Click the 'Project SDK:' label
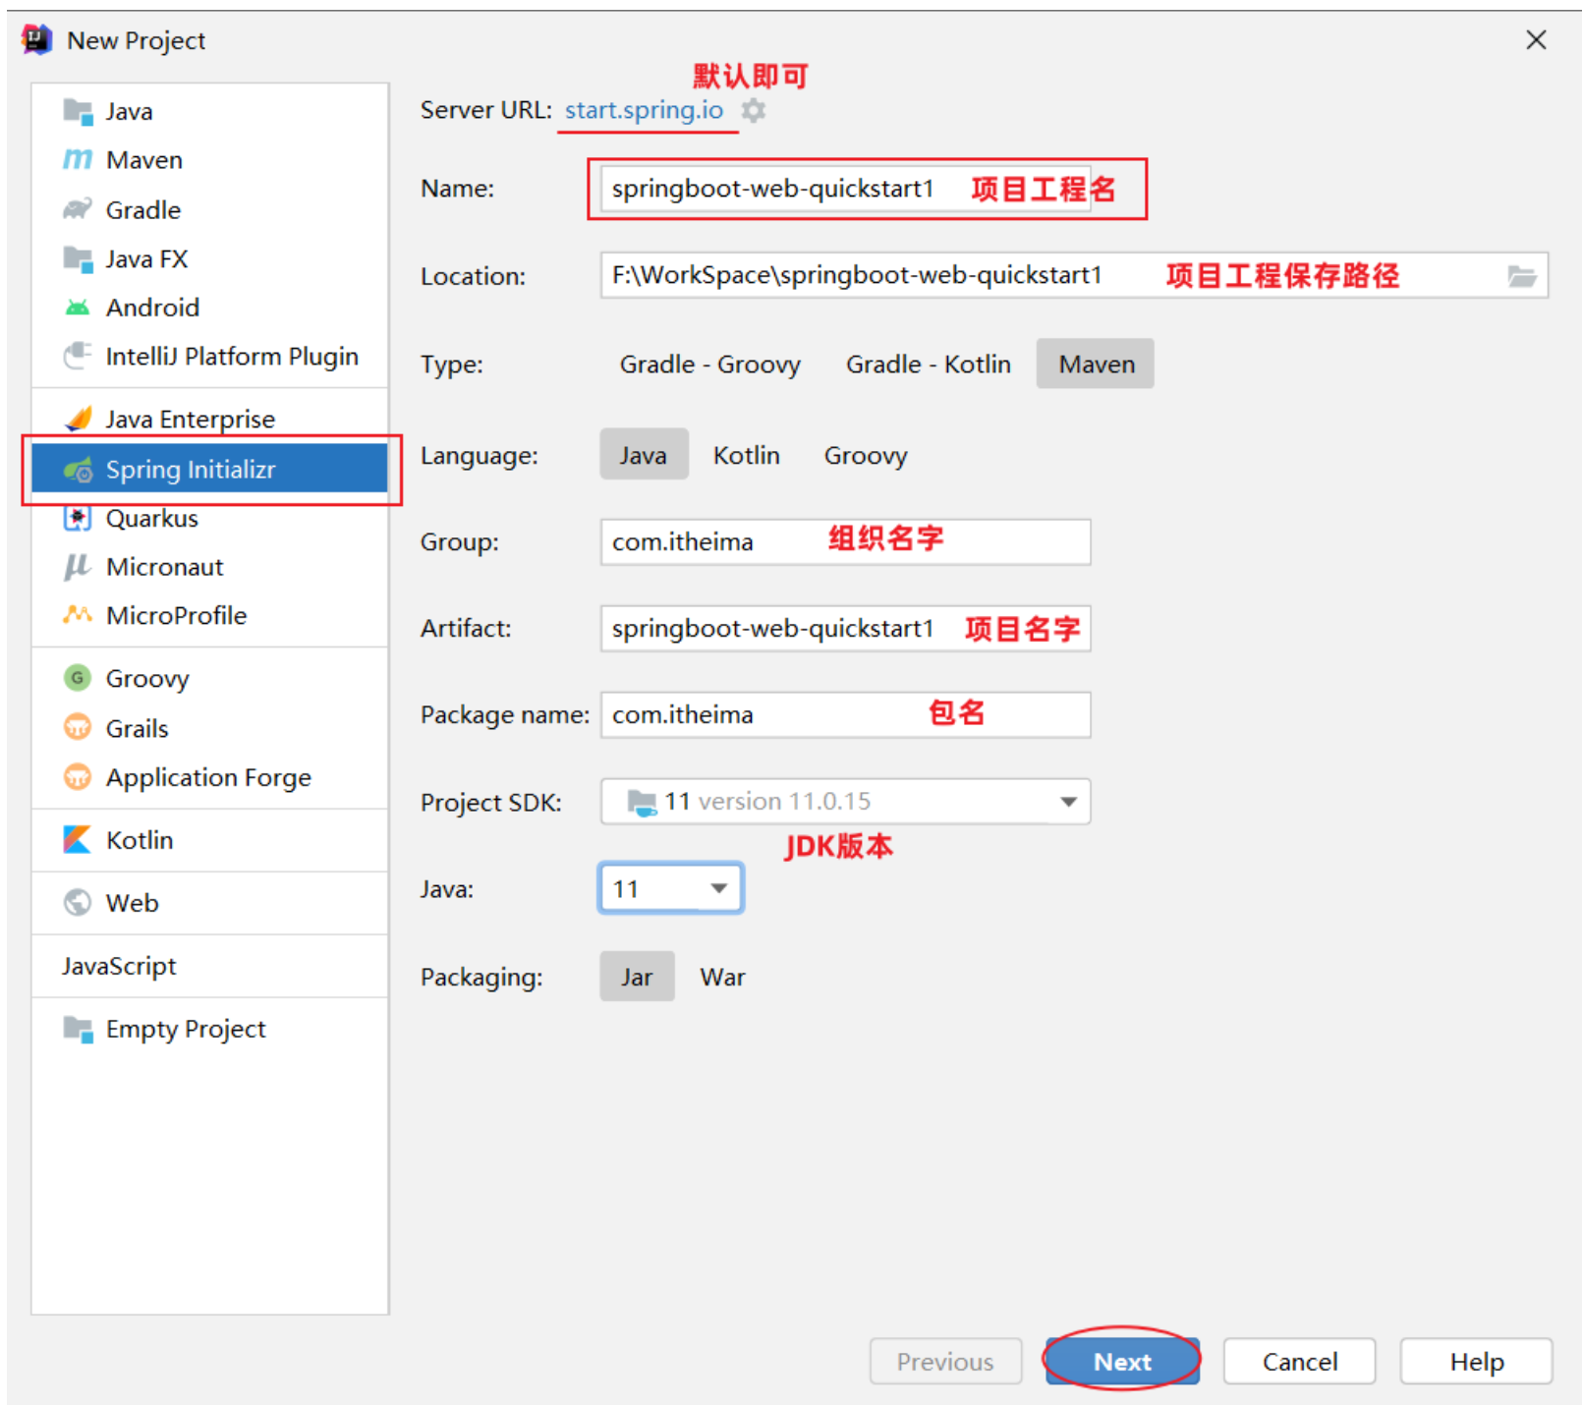 pos(491,803)
